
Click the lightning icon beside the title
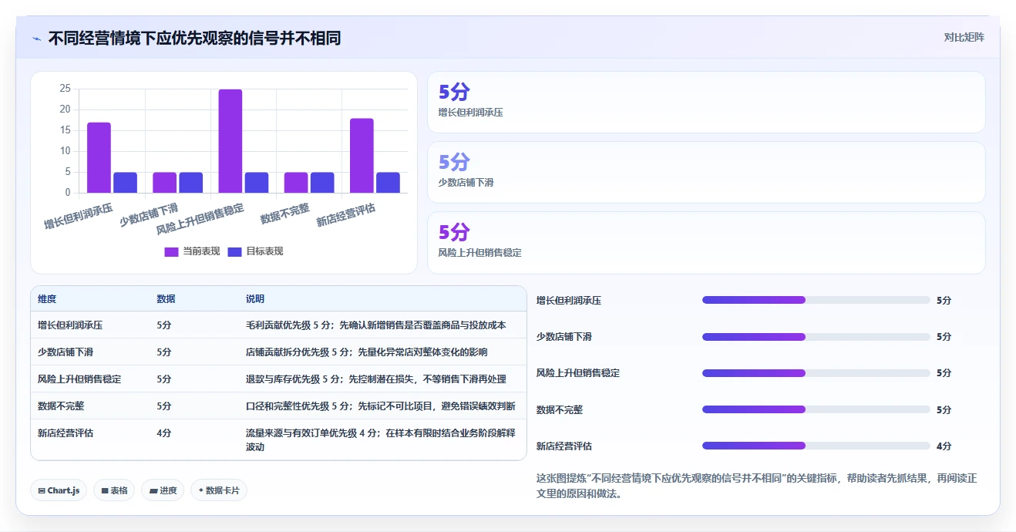[x=36, y=39]
